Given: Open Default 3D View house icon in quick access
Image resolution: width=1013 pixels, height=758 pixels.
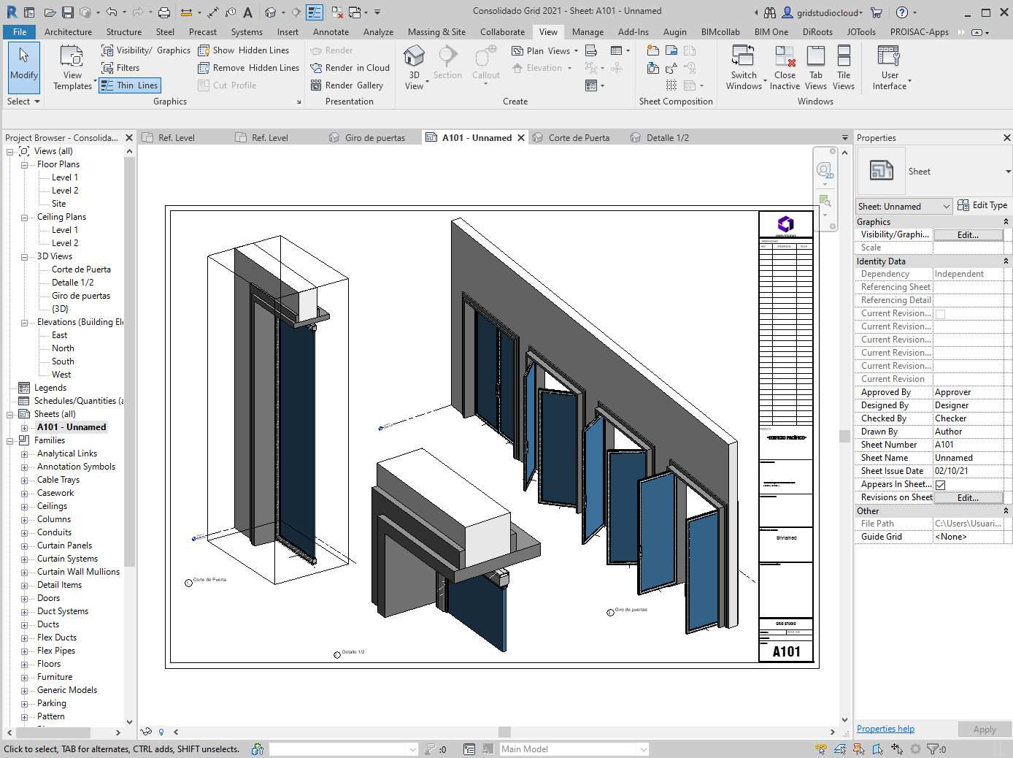Looking at the screenshot, I should (270, 12).
